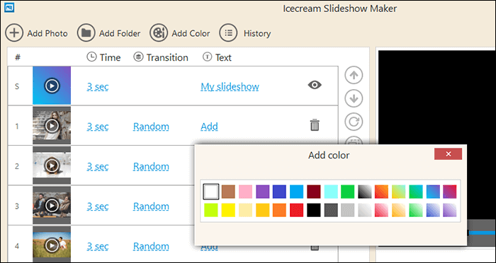Edit the 3 sec duration of title slide
Screen dimensions: 496x263
click(98, 86)
